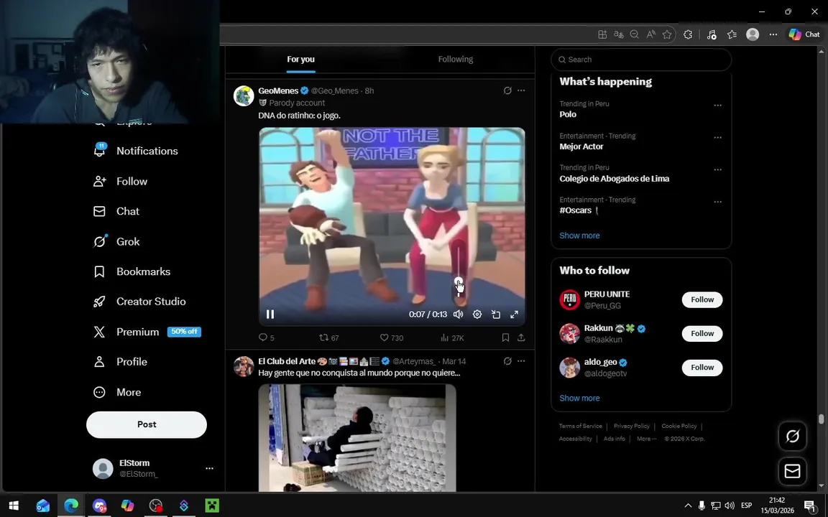
Task: Open the Follow sidebar item
Action: point(121,182)
